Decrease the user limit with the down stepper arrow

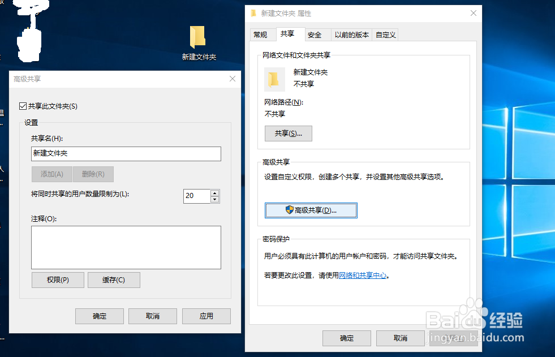[215, 199]
